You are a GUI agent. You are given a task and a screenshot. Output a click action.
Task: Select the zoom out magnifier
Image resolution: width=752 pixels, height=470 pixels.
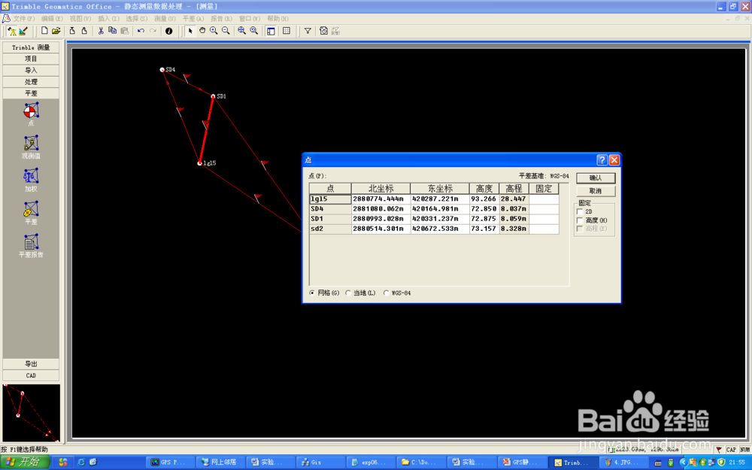(x=226, y=31)
